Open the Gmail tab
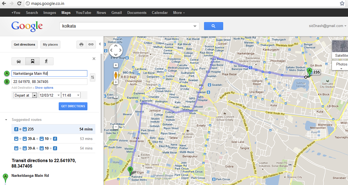Viewport: 348px width, 185px height. pos(117,13)
